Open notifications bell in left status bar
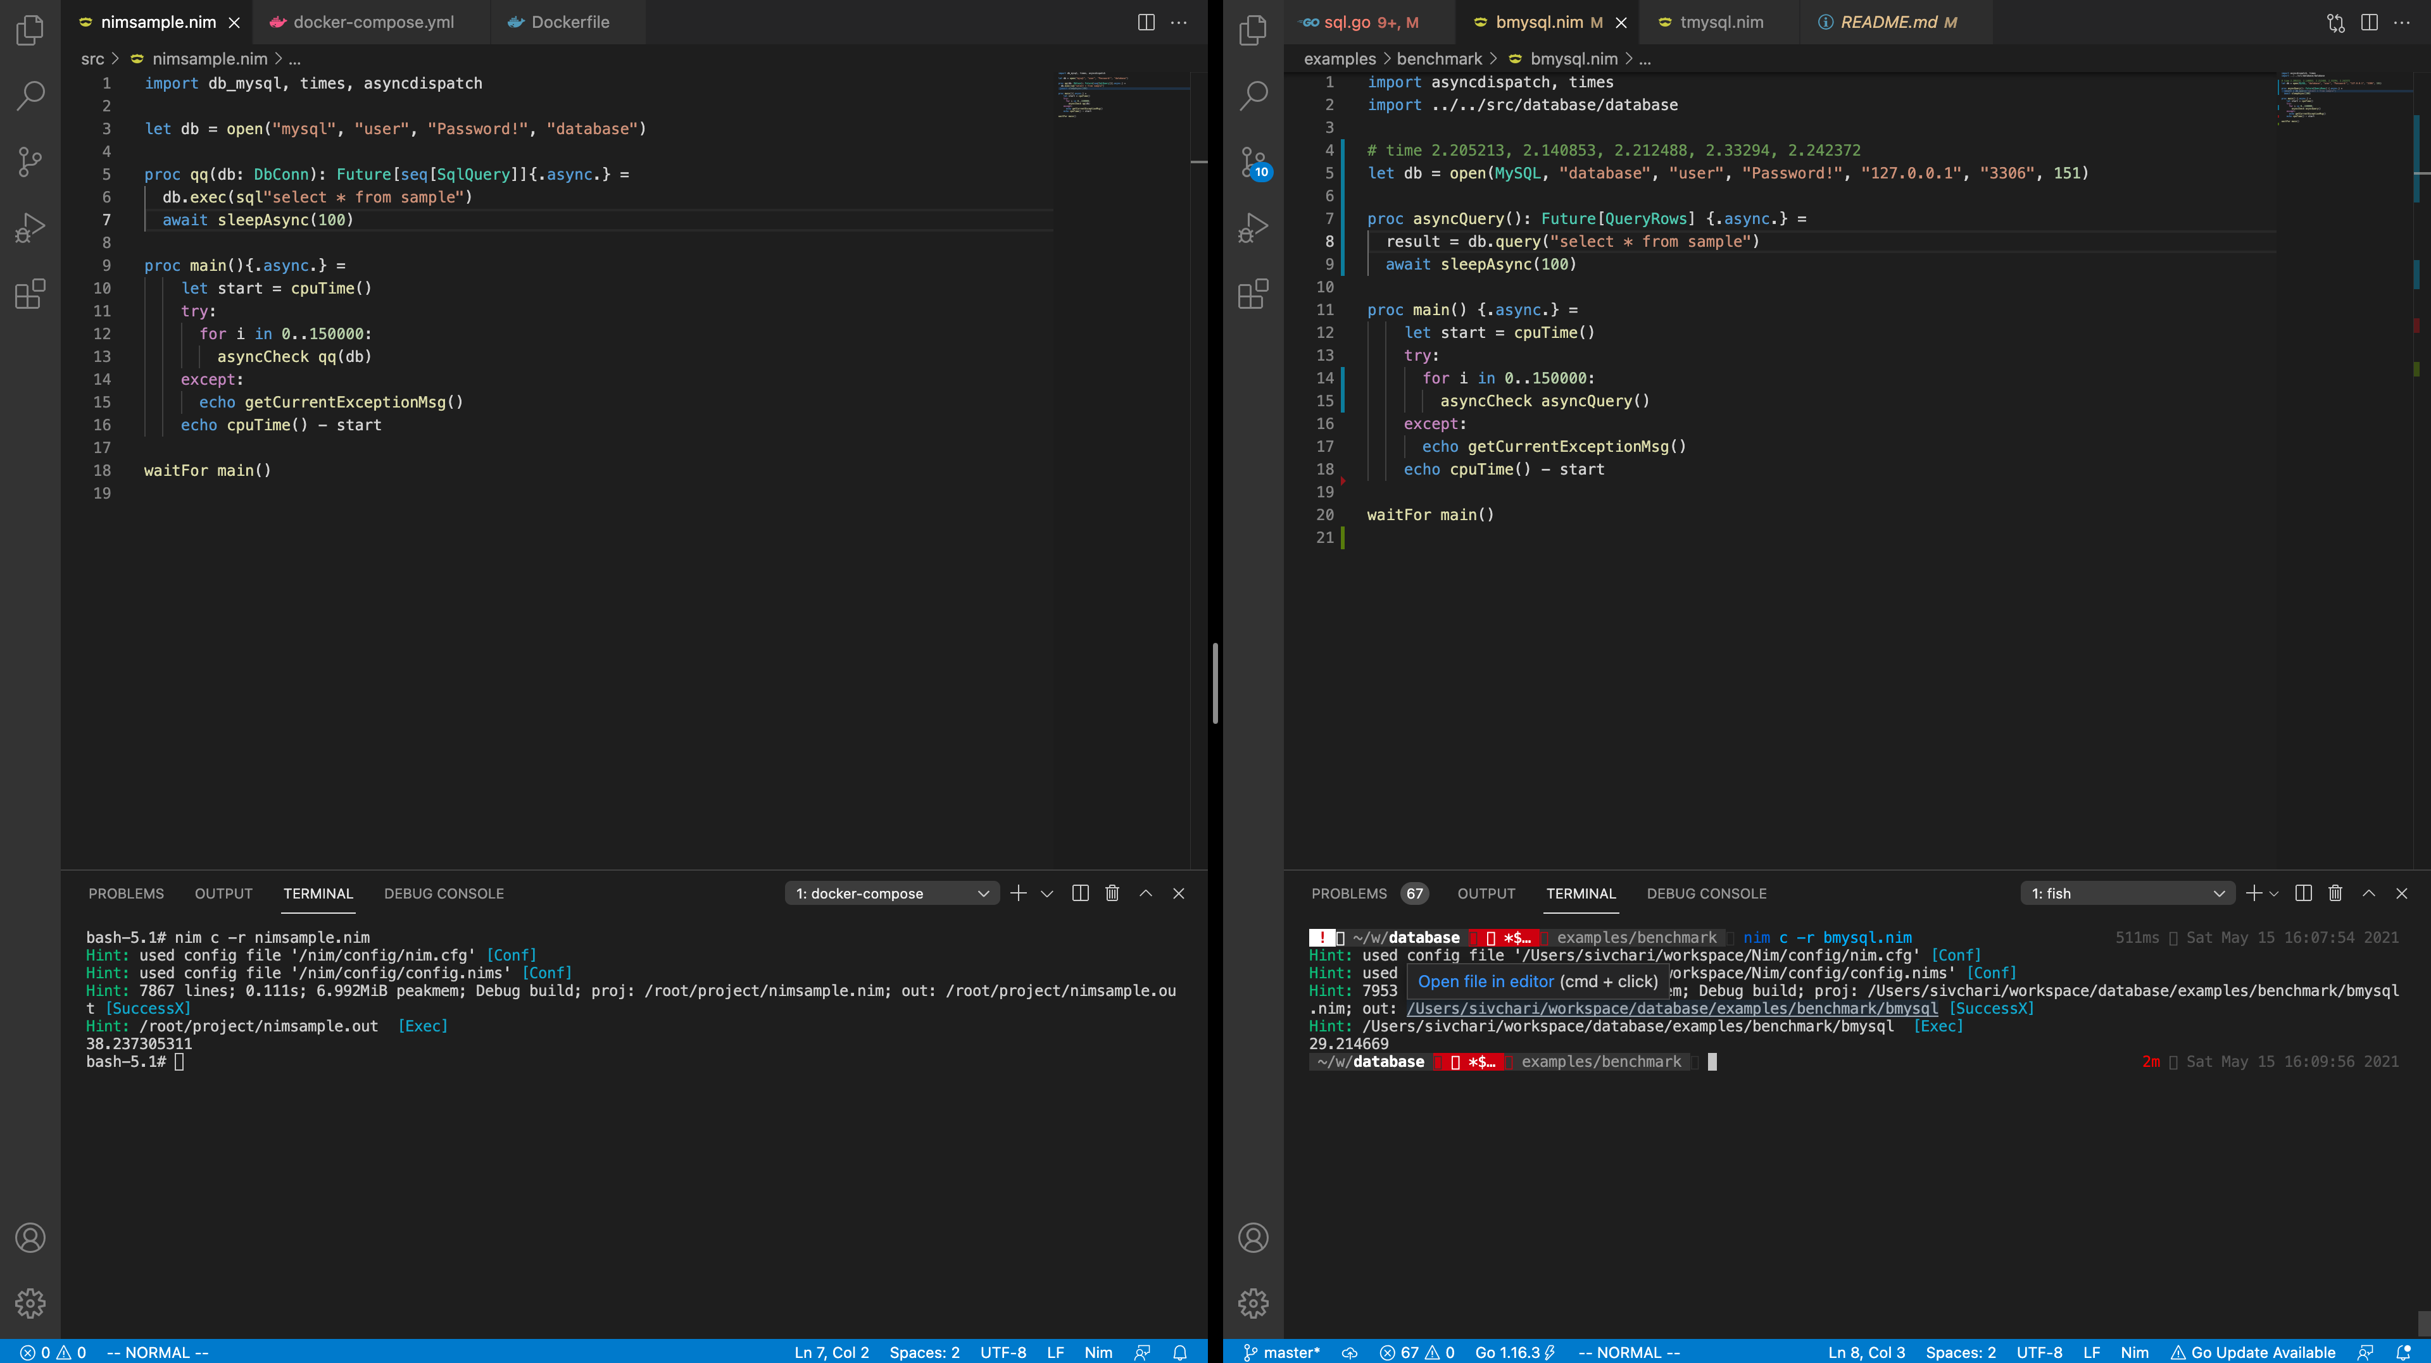This screenshot has width=2431, height=1363. pyautogui.click(x=1179, y=1353)
